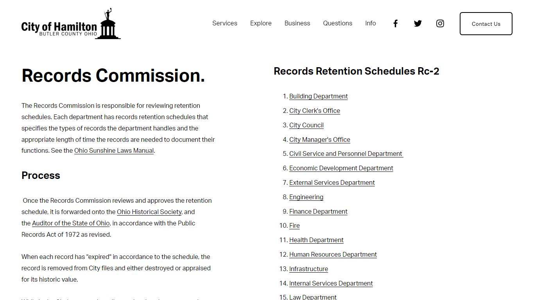Click the Process subheading
Viewport: 534px width, 300px height.
click(x=41, y=175)
